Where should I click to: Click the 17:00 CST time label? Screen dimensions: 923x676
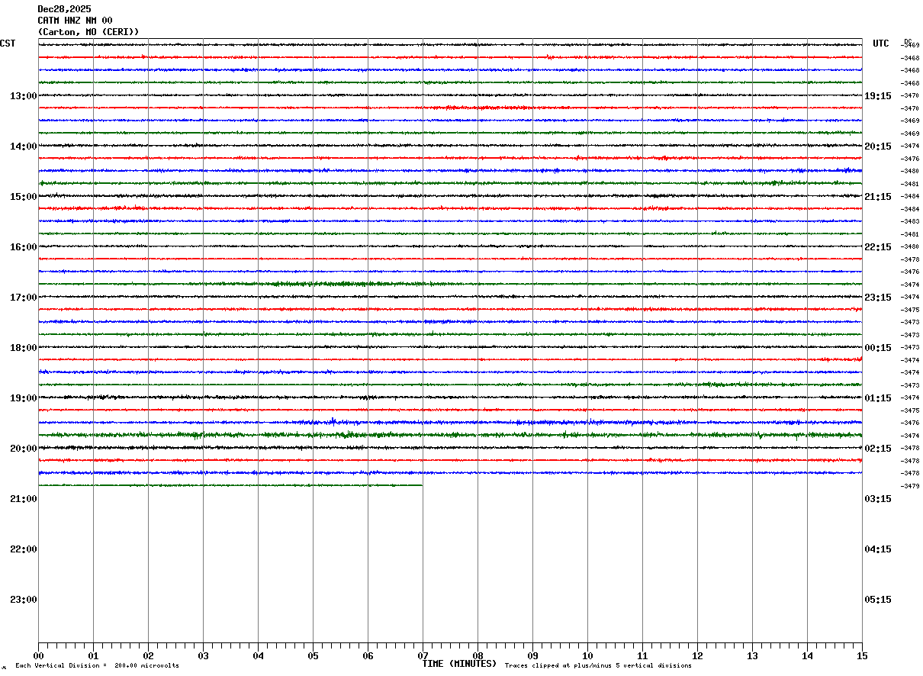click(23, 298)
